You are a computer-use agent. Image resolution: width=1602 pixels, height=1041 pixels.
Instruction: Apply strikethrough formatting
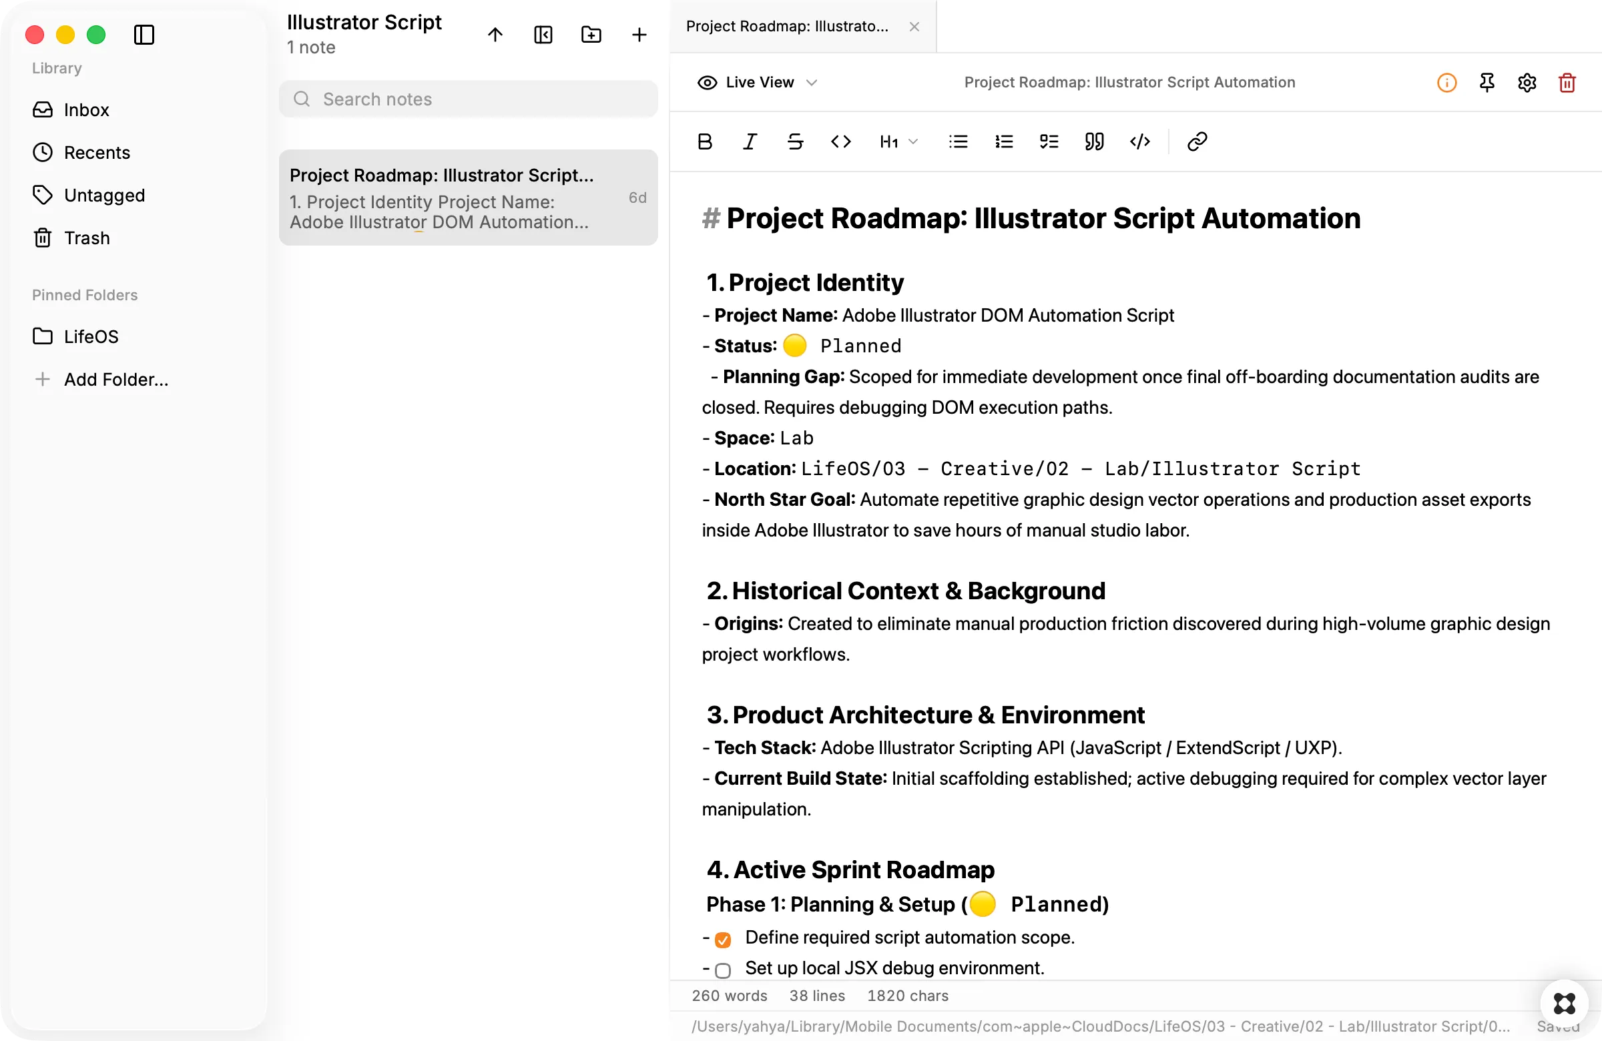coord(796,141)
